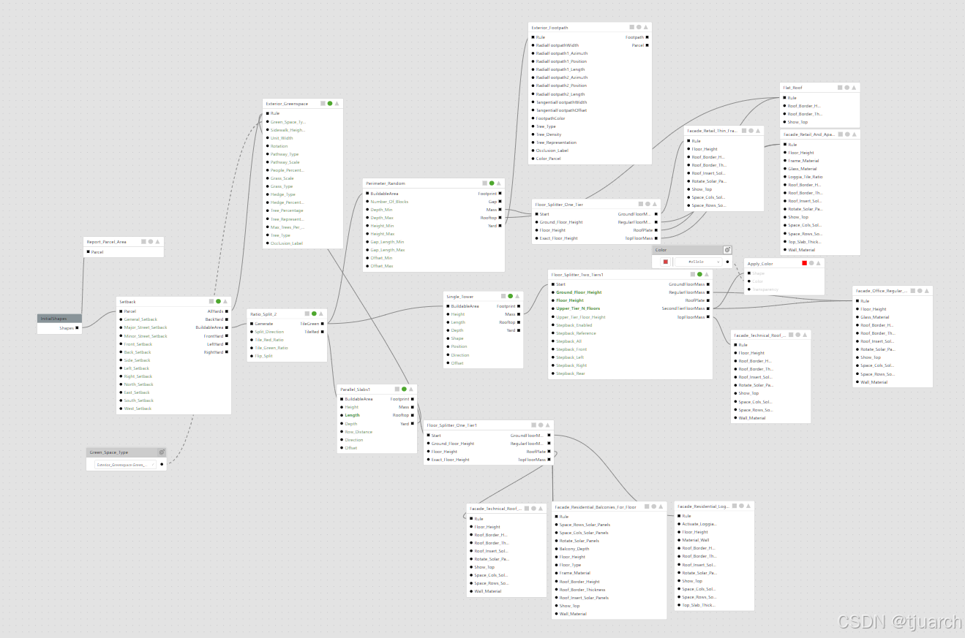Click the AllYards output port on Setback
The width and height of the screenshot is (965, 638).
pos(227,311)
